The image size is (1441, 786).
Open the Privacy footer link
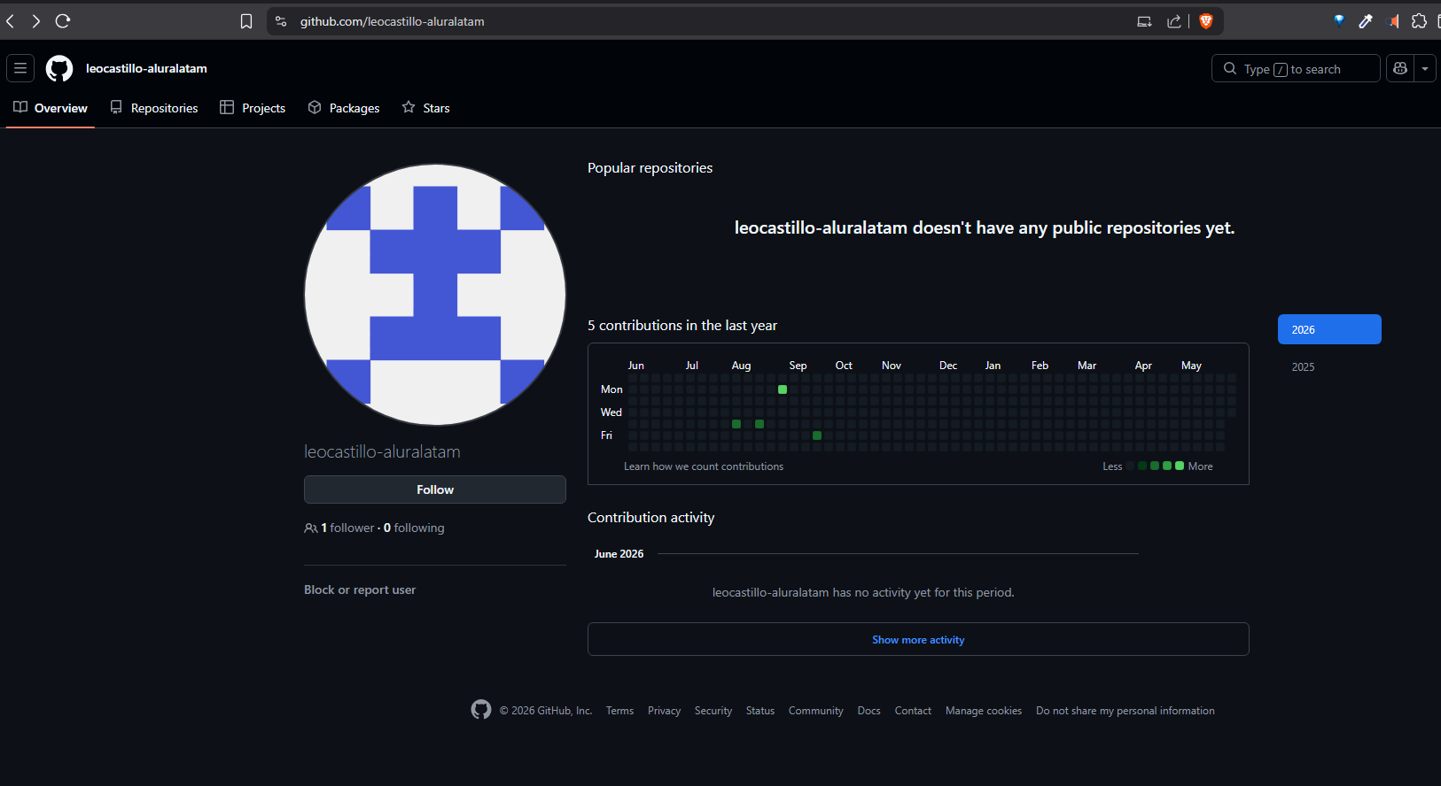[x=664, y=711]
